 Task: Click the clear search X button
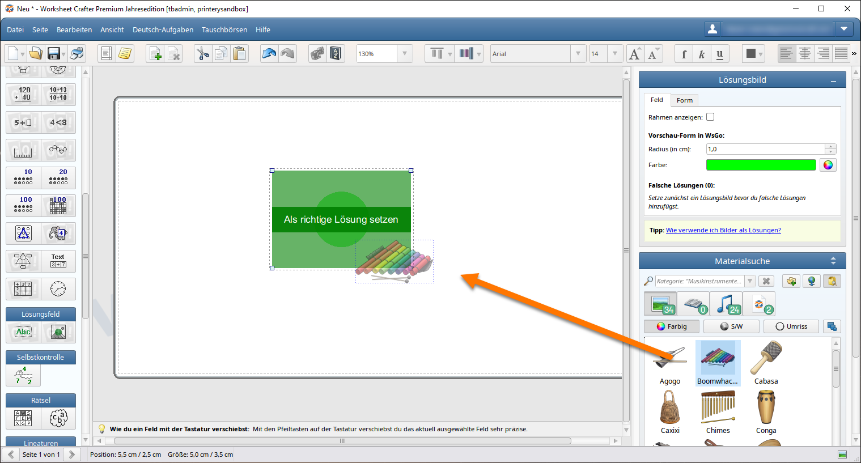pyautogui.click(x=766, y=281)
